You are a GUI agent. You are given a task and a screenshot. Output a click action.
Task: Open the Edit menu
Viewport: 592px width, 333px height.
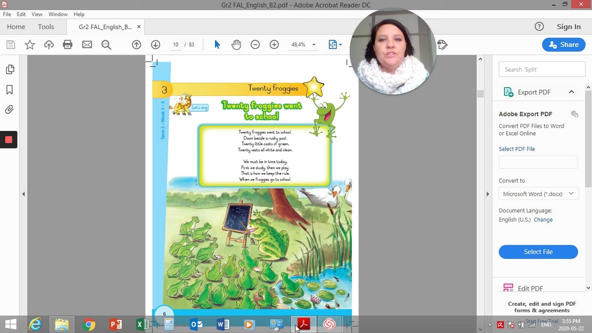[x=21, y=14]
